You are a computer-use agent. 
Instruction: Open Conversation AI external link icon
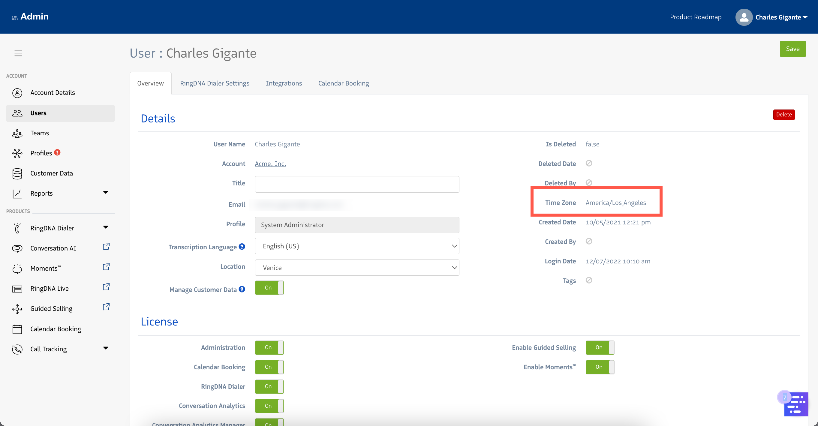coord(106,247)
